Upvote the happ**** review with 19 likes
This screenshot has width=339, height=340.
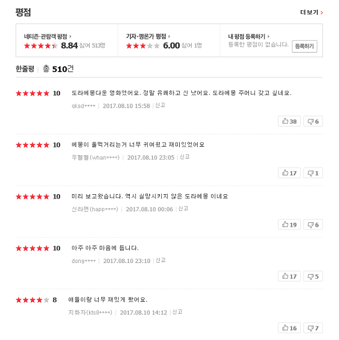(289, 224)
